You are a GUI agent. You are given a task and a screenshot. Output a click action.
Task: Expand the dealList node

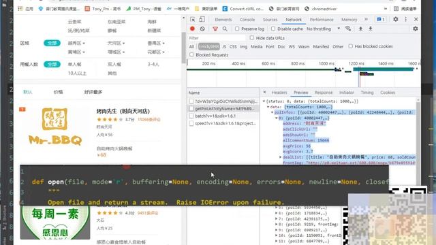pos(281,157)
